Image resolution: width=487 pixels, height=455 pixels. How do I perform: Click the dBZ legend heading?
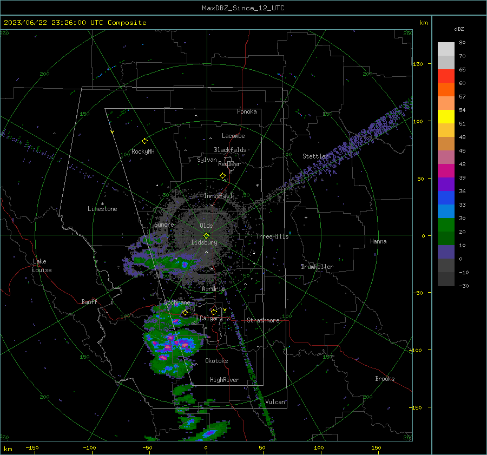pyautogui.click(x=459, y=29)
